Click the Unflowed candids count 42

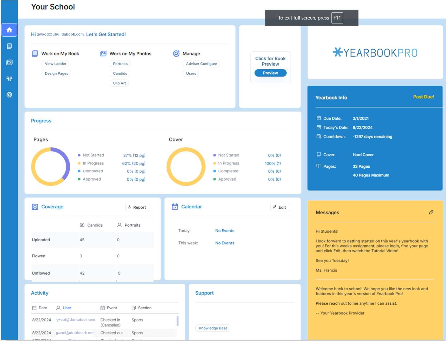click(x=82, y=273)
